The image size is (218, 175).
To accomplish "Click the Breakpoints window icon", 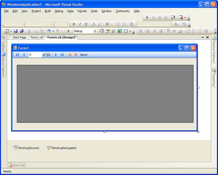I will 181,17.
